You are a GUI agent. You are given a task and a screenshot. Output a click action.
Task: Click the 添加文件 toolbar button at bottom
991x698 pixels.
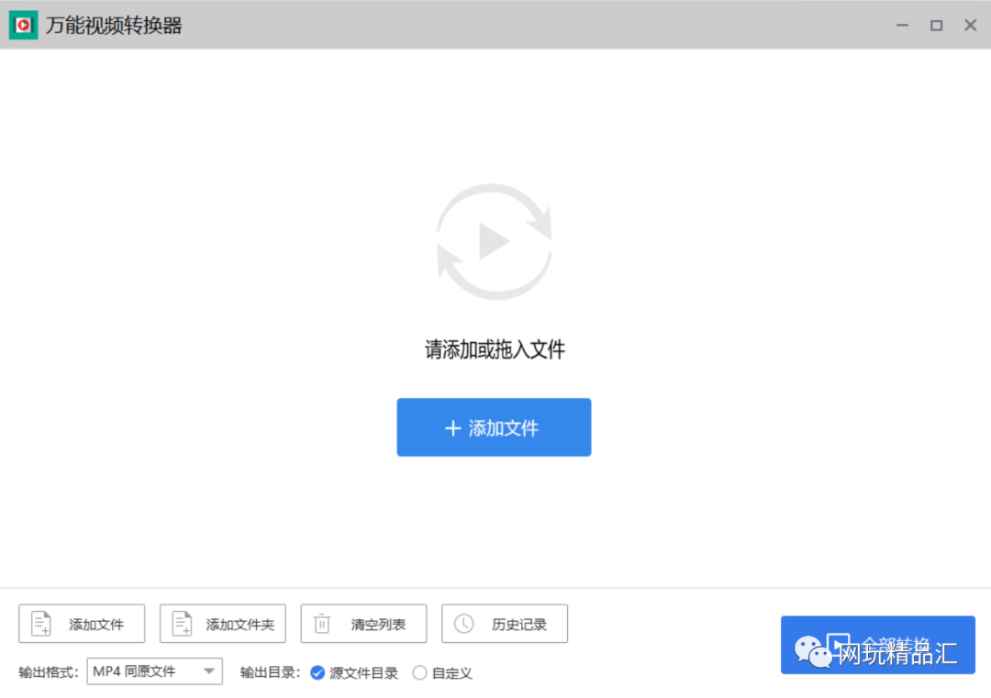82,624
